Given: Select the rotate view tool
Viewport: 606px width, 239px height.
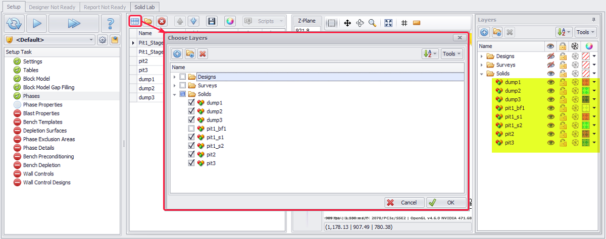Looking at the screenshot, I should [x=360, y=23].
